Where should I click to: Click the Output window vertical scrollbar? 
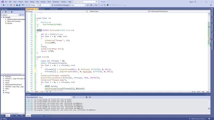click(x=209, y=106)
